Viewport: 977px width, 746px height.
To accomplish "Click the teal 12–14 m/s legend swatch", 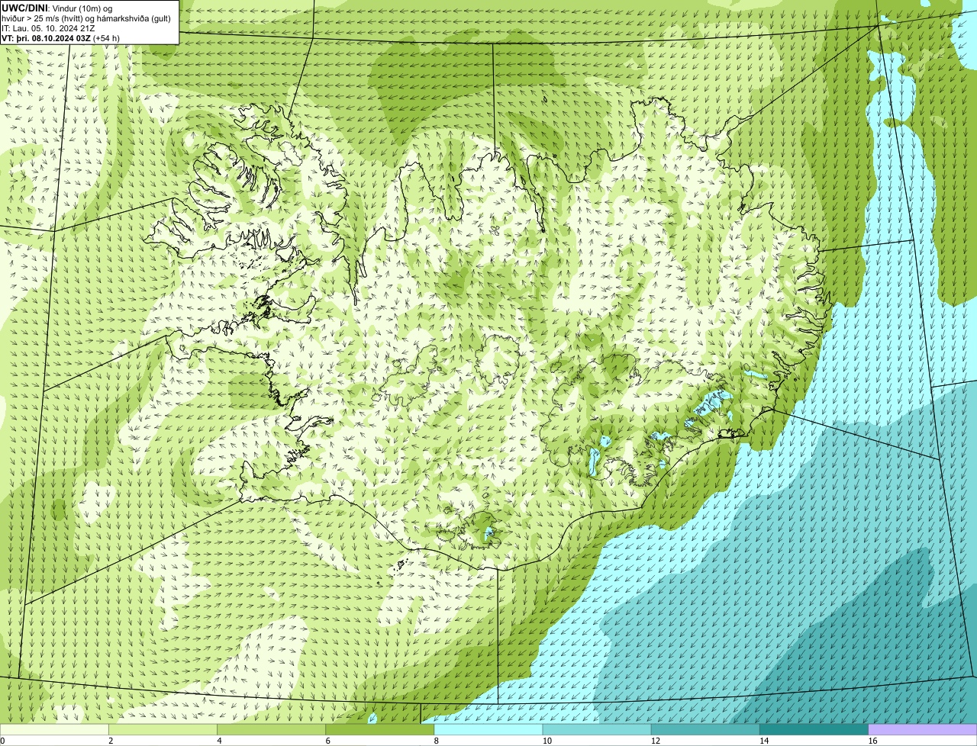I will pyautogui.click(x=705, y=730).
